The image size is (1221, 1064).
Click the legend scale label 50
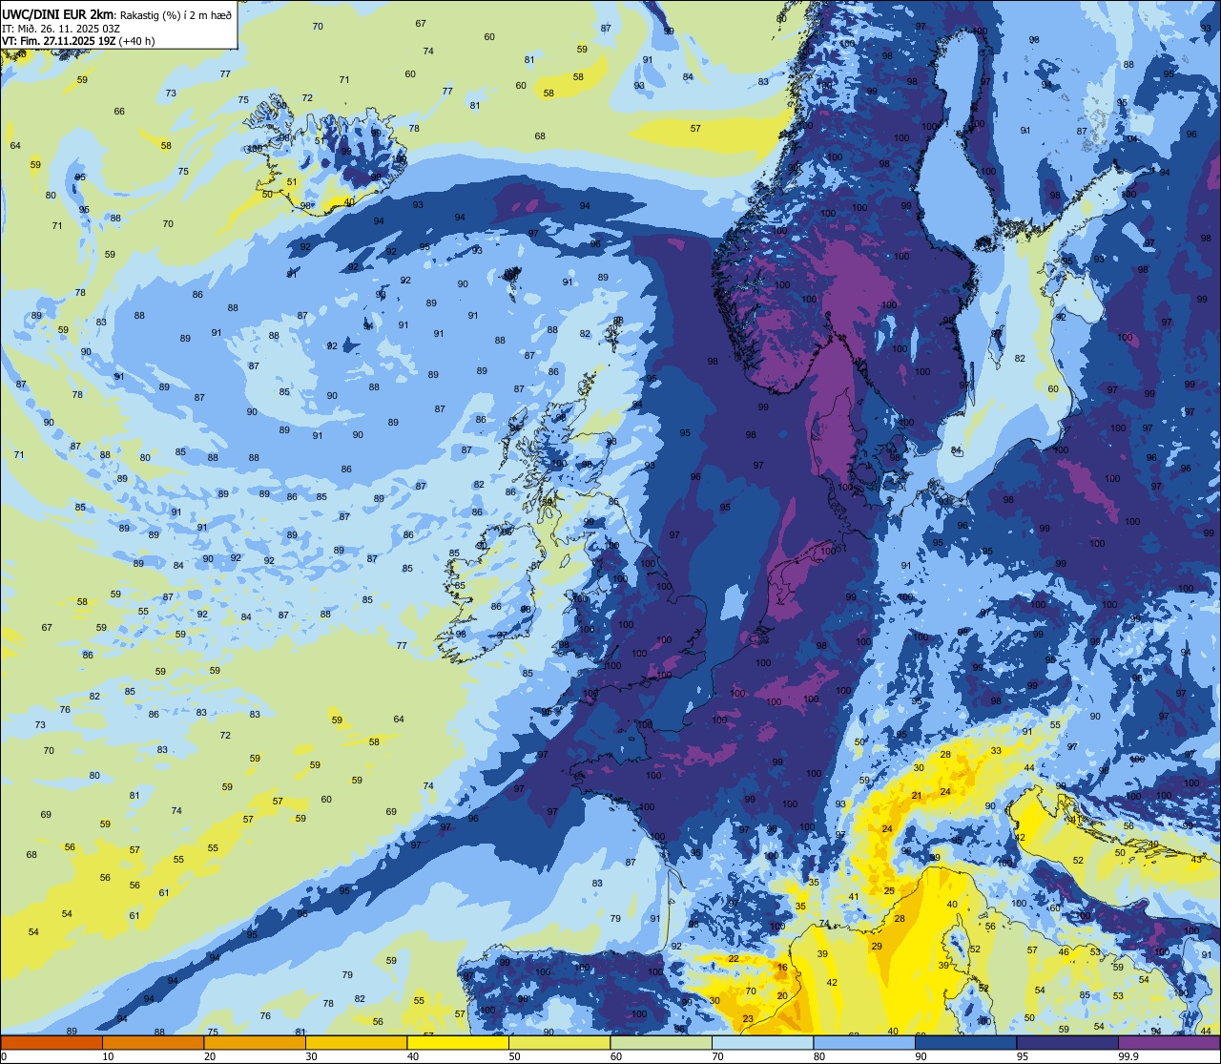(514, 1056)
